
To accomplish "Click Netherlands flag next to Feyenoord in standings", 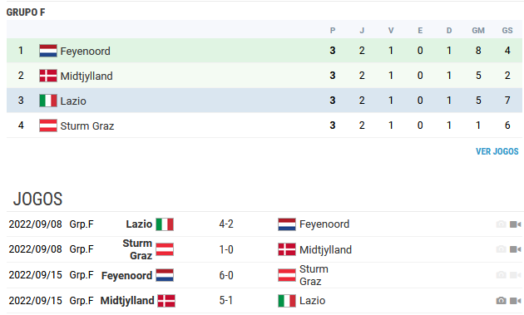I will [48, 51].
